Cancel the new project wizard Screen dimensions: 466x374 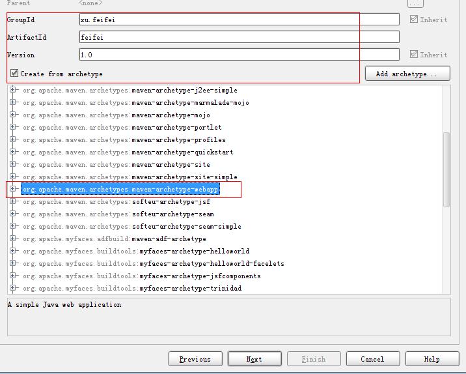coord(372,359)
